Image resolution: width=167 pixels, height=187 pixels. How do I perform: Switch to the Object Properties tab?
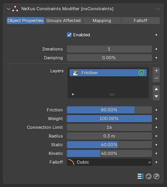[x=25, y=21]
